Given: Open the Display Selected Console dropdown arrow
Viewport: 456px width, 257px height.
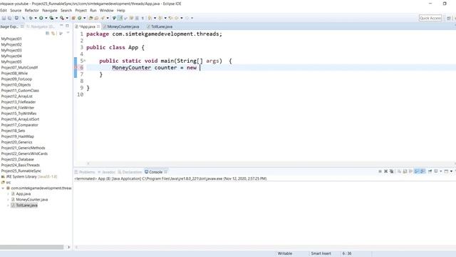Looking at the screenshot, I should pyautogui.click(x=441, y=171).
